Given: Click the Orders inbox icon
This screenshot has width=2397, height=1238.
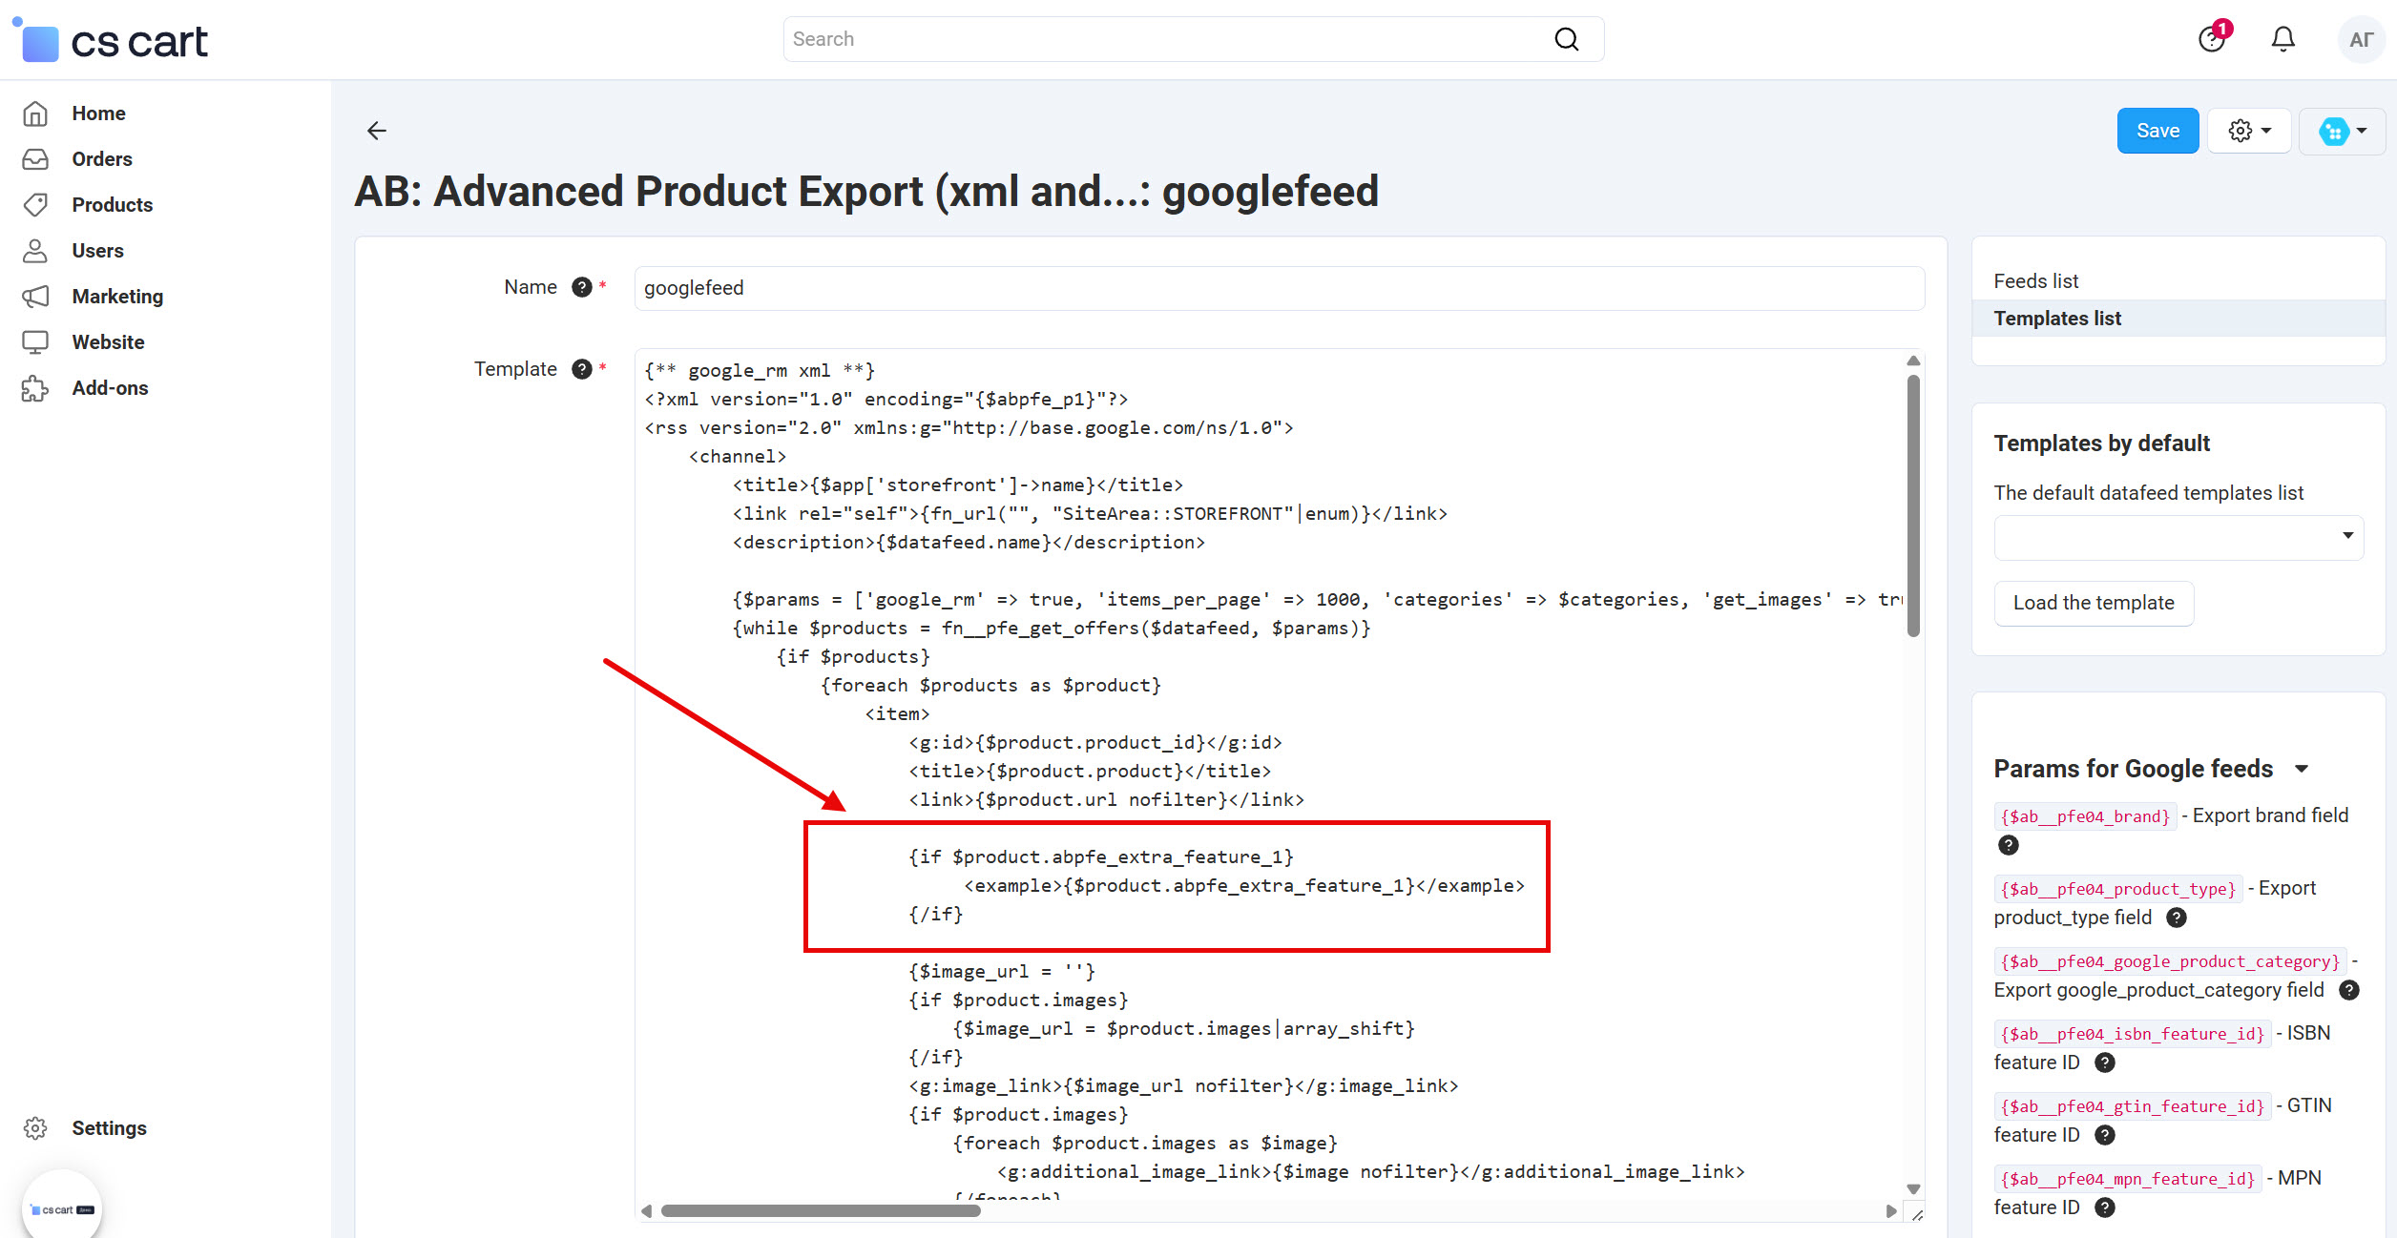Looking at the screenshot, I should pyautogui.click(x=35, y=159).
